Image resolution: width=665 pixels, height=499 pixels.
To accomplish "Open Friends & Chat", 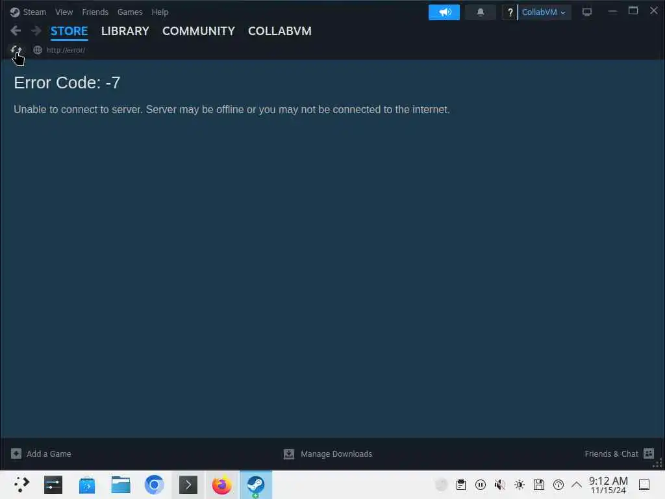I will [x=611, y=454].
